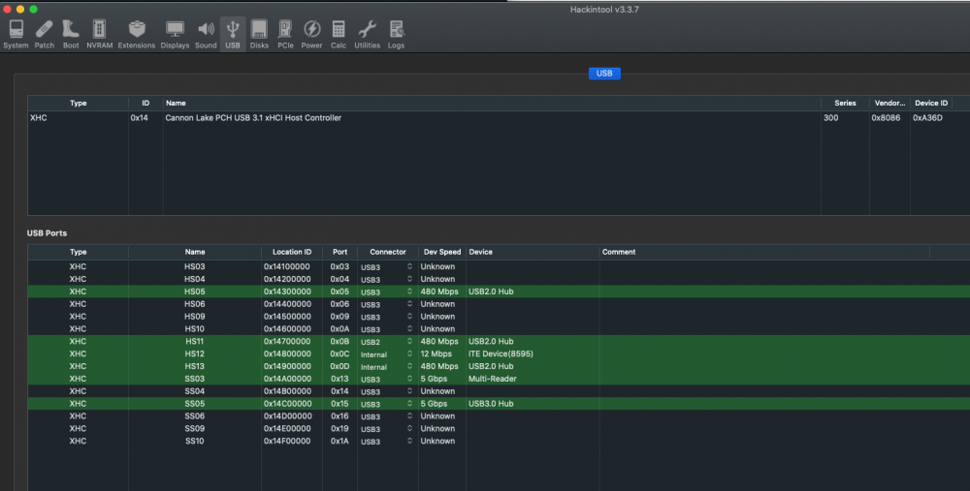Open the Extensions section
The height and width of the screenshot is (491, 970).
[x=136, y=34]
